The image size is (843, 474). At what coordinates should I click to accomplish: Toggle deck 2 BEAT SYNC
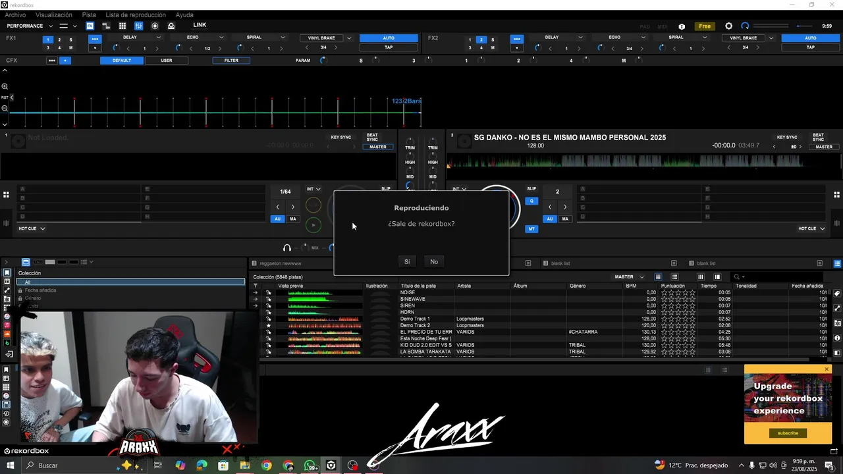818,138
